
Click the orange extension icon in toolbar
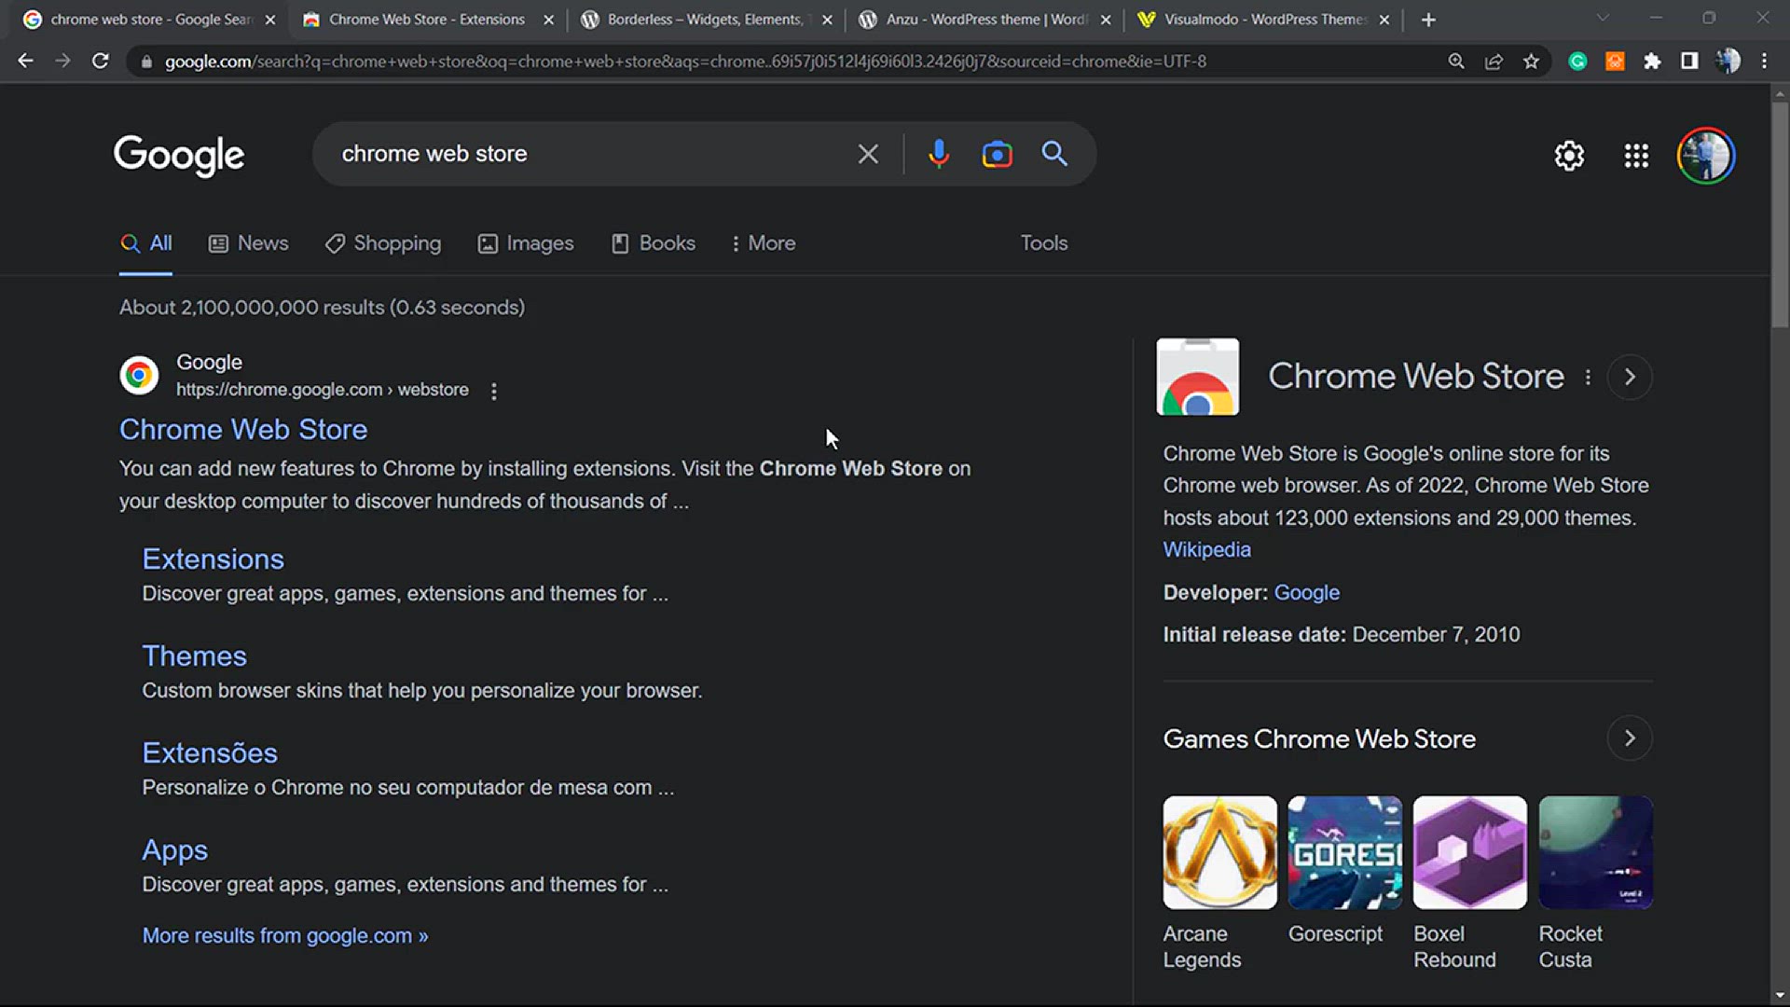(x=1615, y=62)
